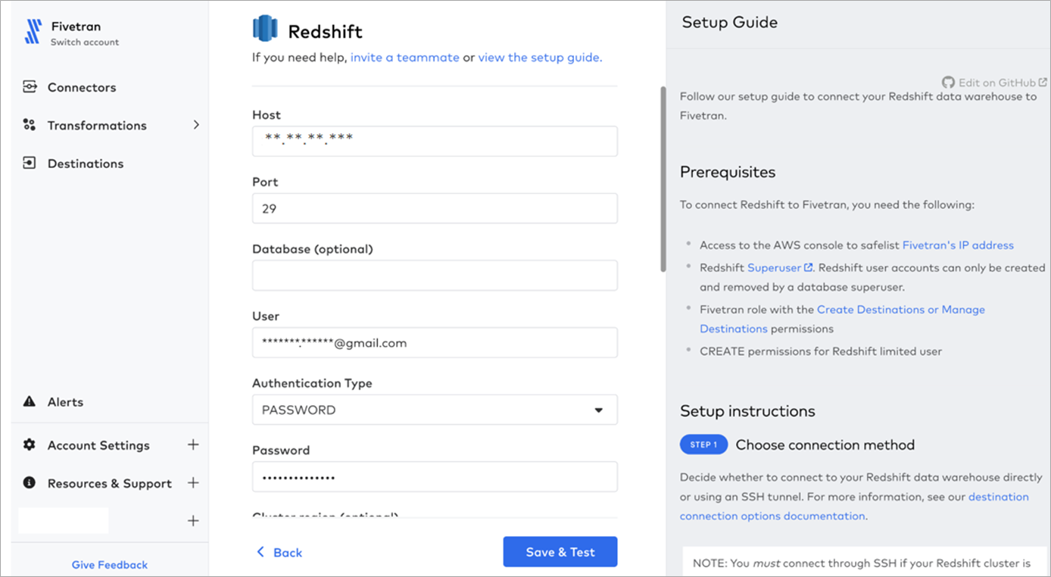Click the Account Settings gear icon
1051x577 pixels.
point(28,445)
